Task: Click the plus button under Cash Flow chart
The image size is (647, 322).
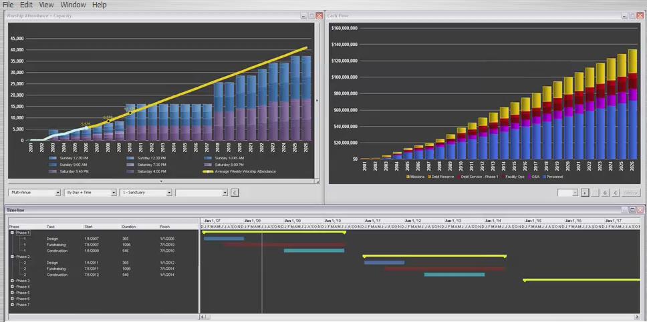Action: 585,193
